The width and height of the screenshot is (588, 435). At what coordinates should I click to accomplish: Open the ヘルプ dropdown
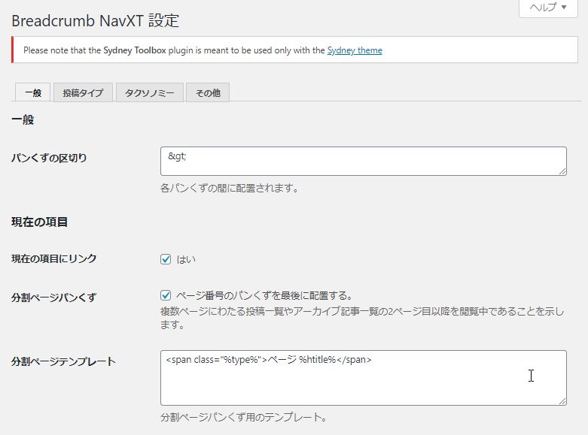548,8
